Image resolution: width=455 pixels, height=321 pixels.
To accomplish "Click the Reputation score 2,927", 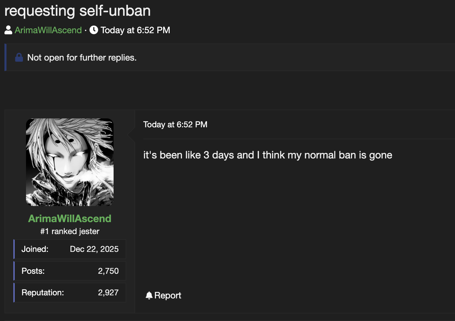I will (x=108, y=293).
